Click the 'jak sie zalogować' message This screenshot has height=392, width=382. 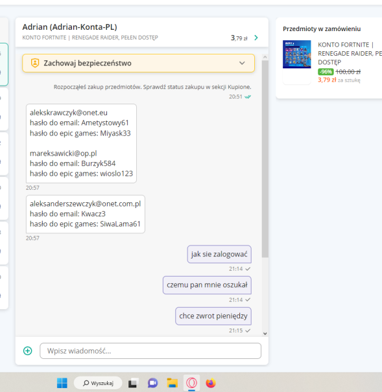pos(219,254)
